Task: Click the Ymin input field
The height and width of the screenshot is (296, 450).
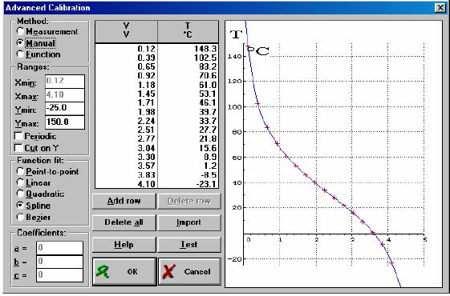Action: (65, 108)
